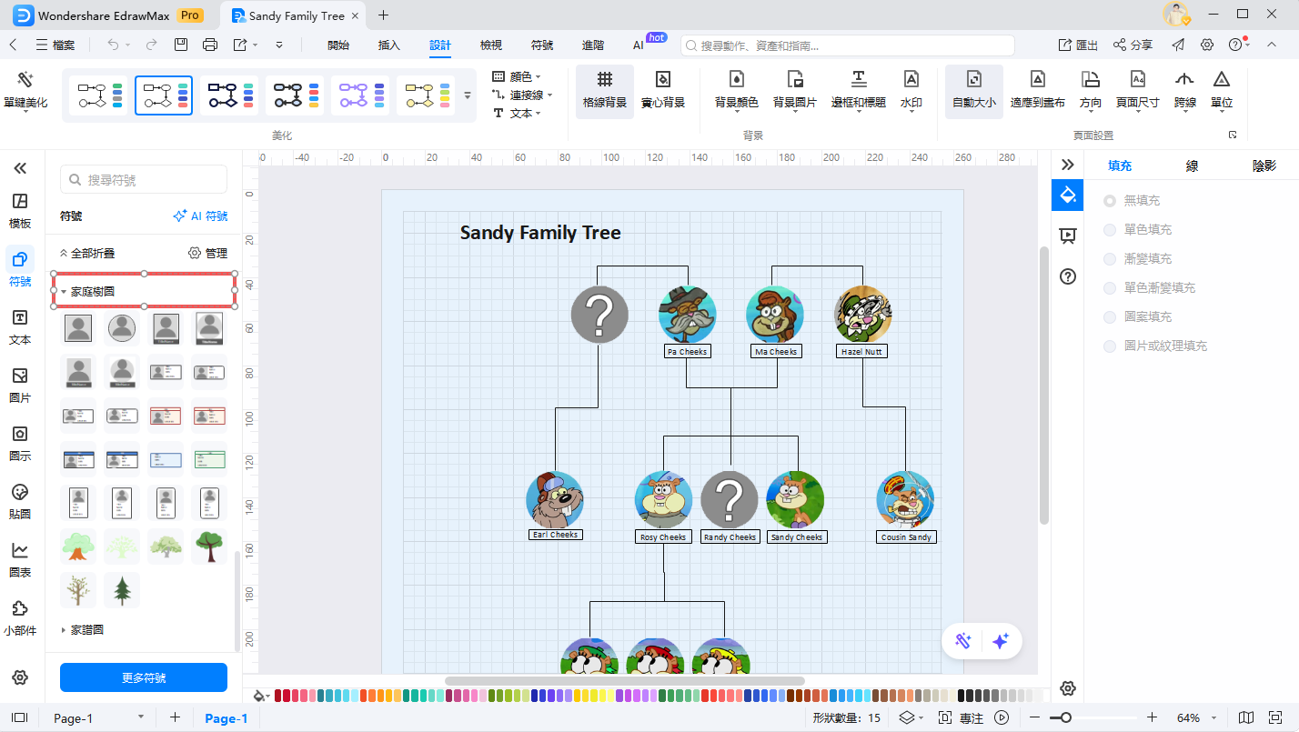
Task: Click the print icon in the title toolbar
Action: click(210, 45)
